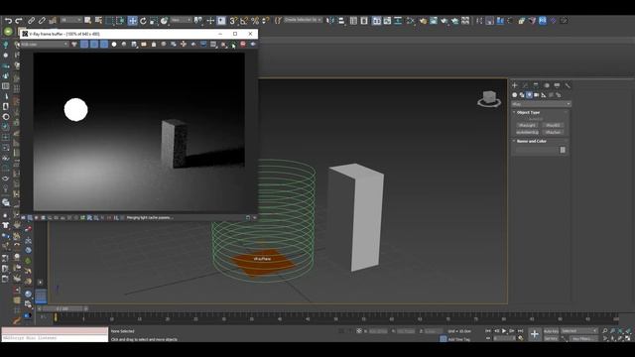This screenshot has height=357, width=635.
Task: Click the MAXScript Mini Listener field
Action: 55,338
